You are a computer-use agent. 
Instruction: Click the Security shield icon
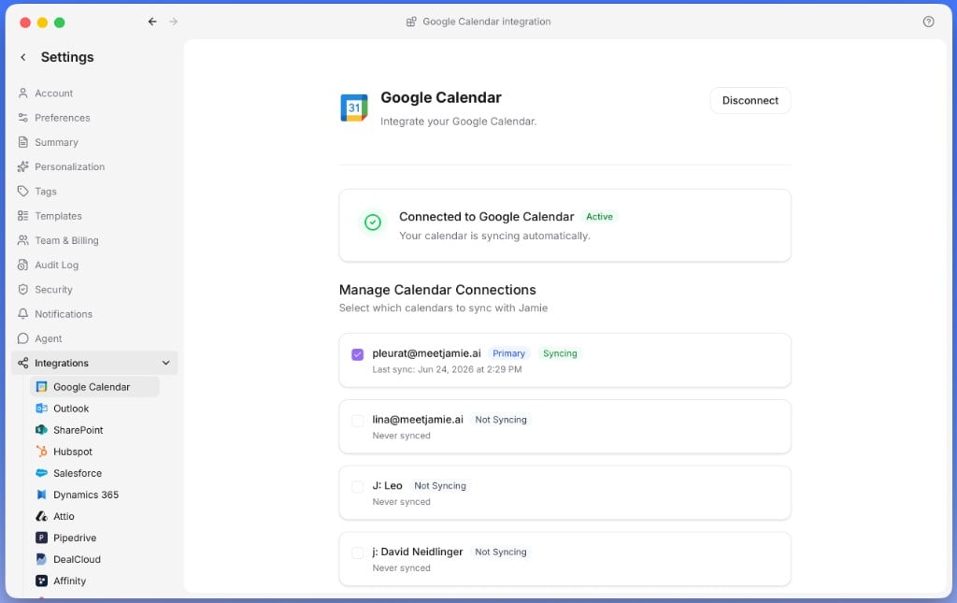coord(23,289)
